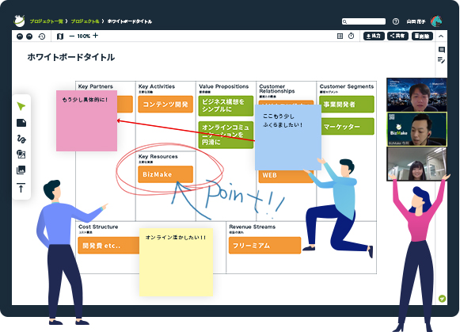Image resolution: width=460 pixels, height=332 pixels.
Task: Select the sticky note tool
Action: tap(21, 123)
